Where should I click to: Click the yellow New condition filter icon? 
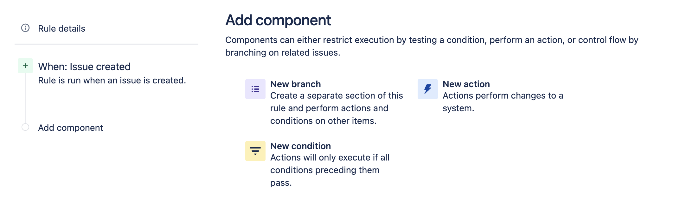point(255,151)
